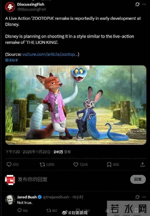Image resolution: width=150 pixels, height=216 pixels.
Task: Click Grok icon on Jared Bush reply
Action: [137, 197]
